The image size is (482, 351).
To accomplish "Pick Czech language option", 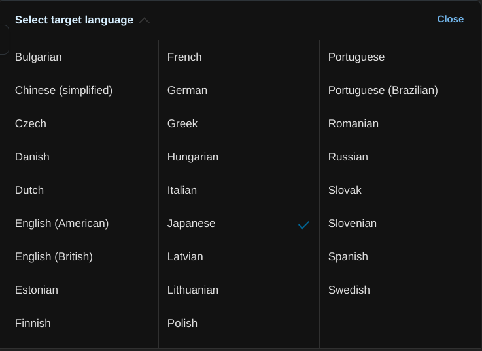I will [31, 124].
